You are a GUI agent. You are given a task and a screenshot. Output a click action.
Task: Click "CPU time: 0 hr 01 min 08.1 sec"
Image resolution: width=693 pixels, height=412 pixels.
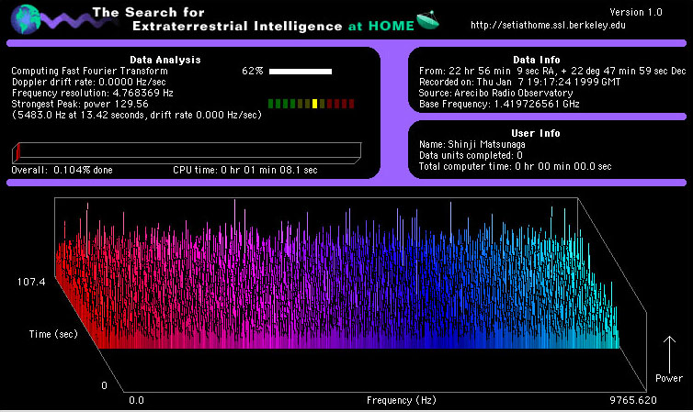point(245,171)
